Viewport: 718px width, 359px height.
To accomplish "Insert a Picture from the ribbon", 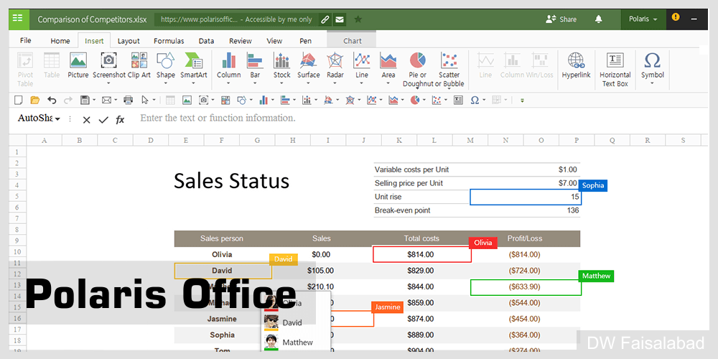I will tap(78, 65).
